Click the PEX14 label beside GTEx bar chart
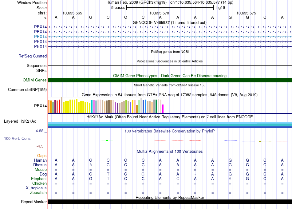This screenshot has height=209, width=292. (x=41, y=106)
